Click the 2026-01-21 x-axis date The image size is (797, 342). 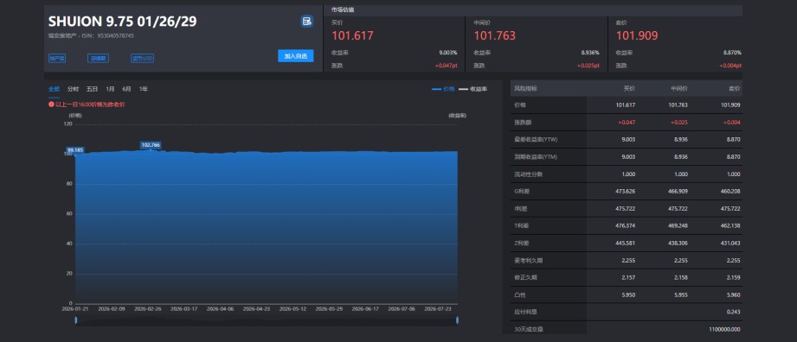coord(75,308)
